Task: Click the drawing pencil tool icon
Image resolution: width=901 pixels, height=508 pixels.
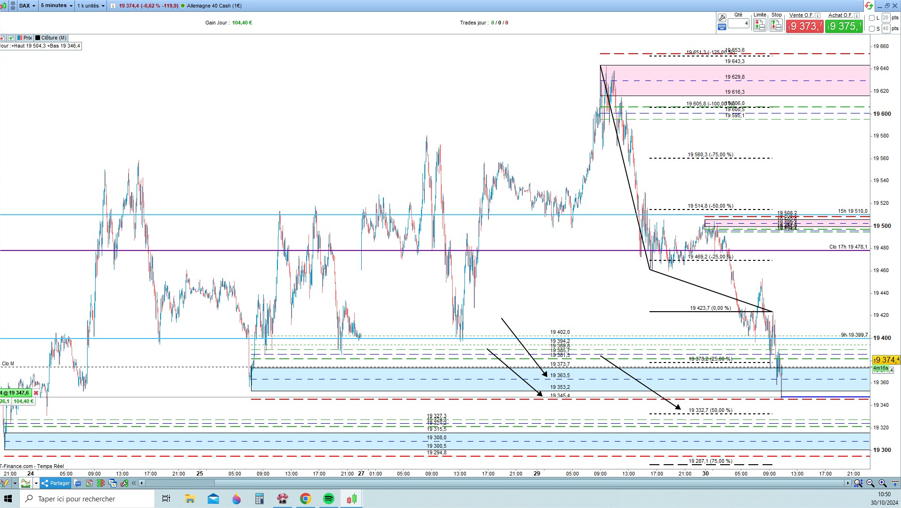Action: point(5,483)
